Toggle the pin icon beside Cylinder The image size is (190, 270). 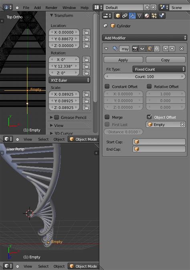(x=105, y=26)
